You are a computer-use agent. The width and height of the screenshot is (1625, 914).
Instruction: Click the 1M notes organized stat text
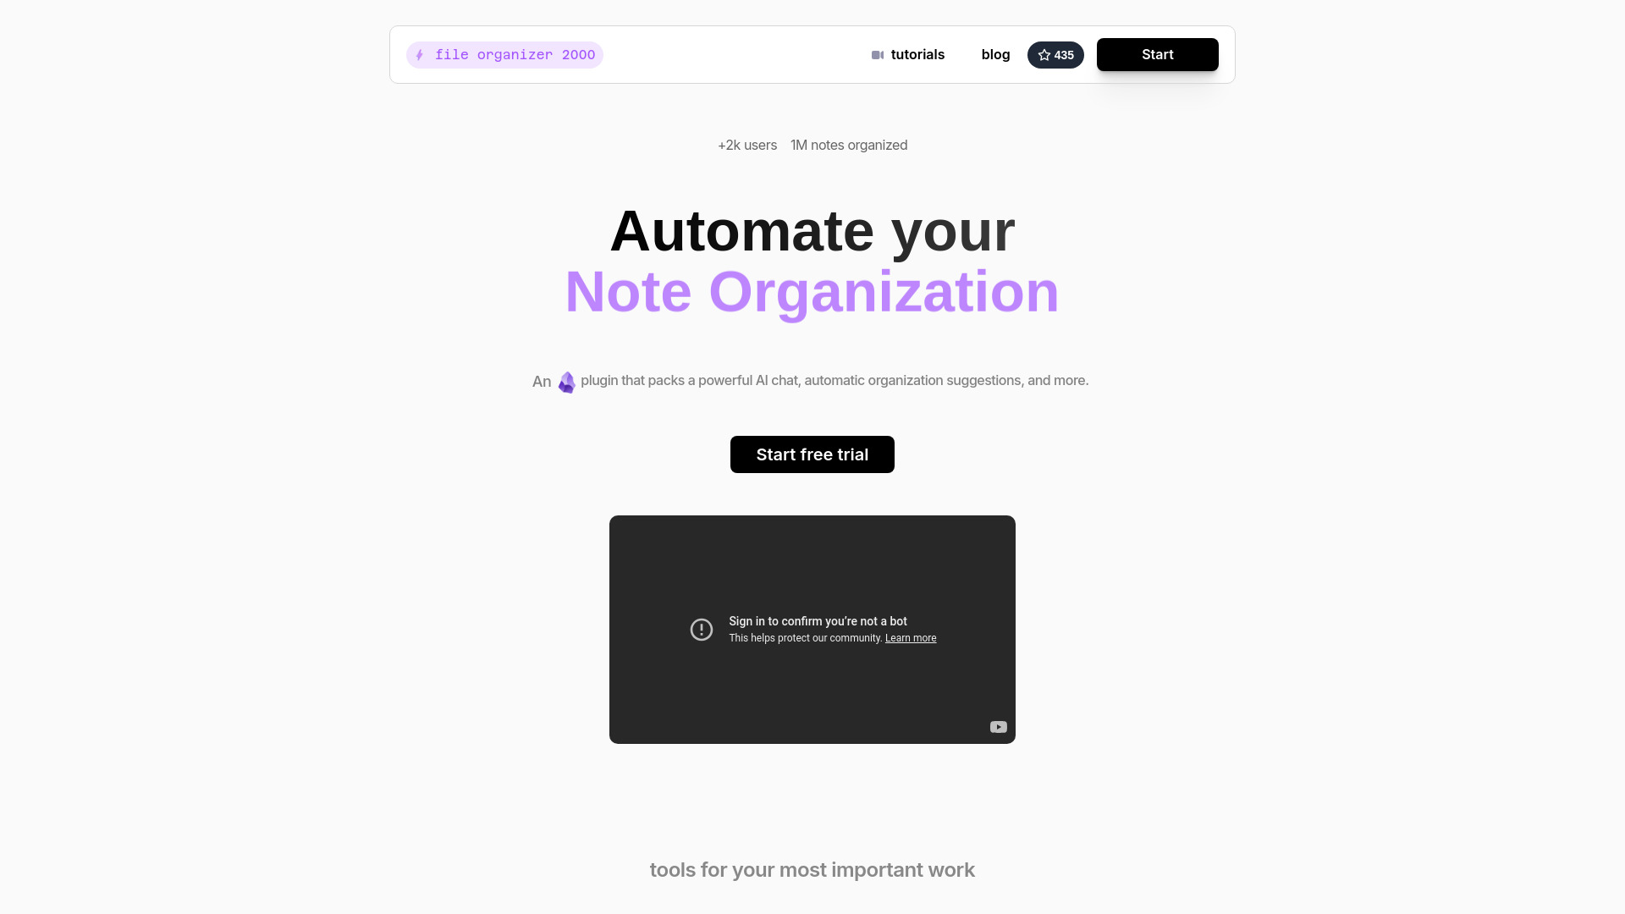point(850,144)
